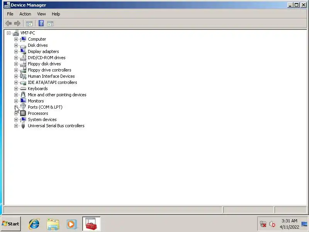Expand the System devices node
The width and height of the screenshot is (309, 232).
point(16,119)
